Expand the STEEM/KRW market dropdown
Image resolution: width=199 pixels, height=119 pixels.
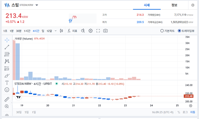pyautogui.click(x=37, y=5)
